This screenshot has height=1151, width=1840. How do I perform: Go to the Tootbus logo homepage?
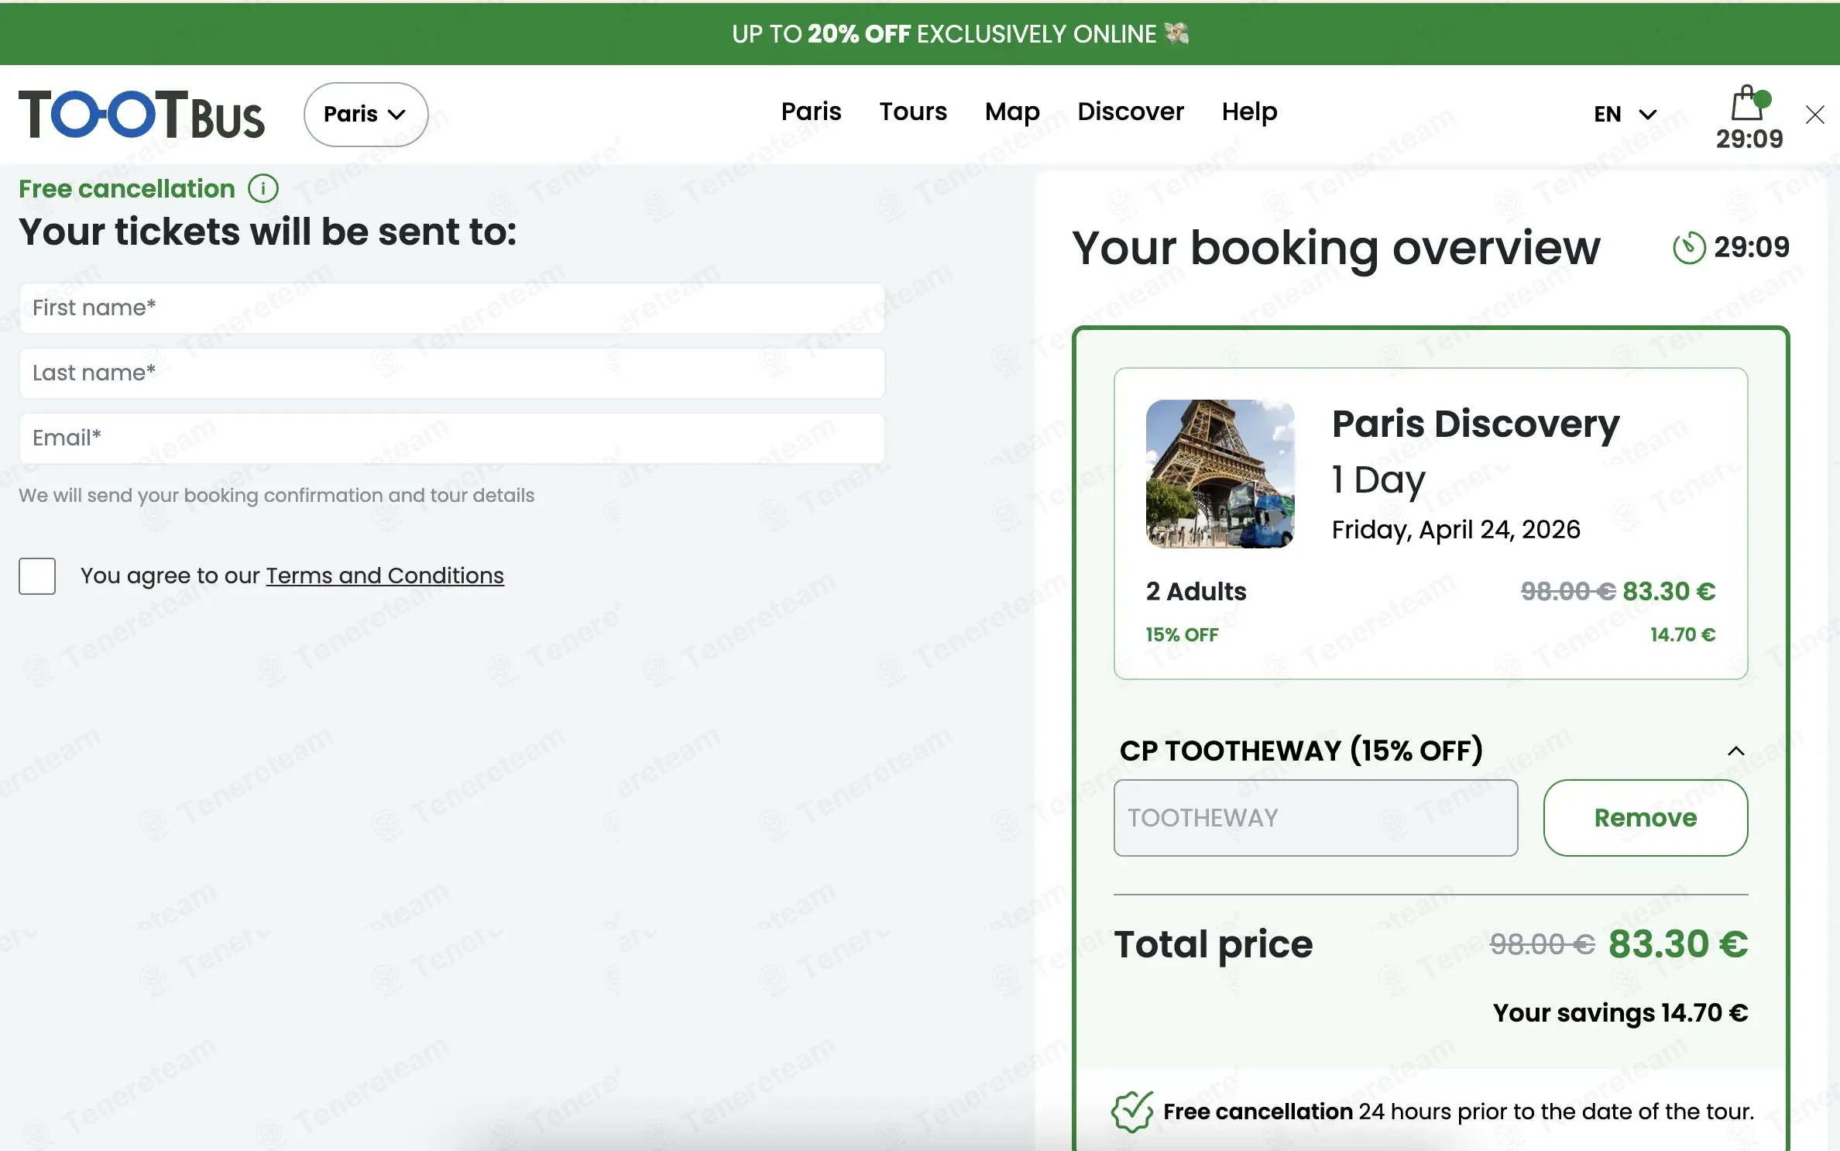142,115
